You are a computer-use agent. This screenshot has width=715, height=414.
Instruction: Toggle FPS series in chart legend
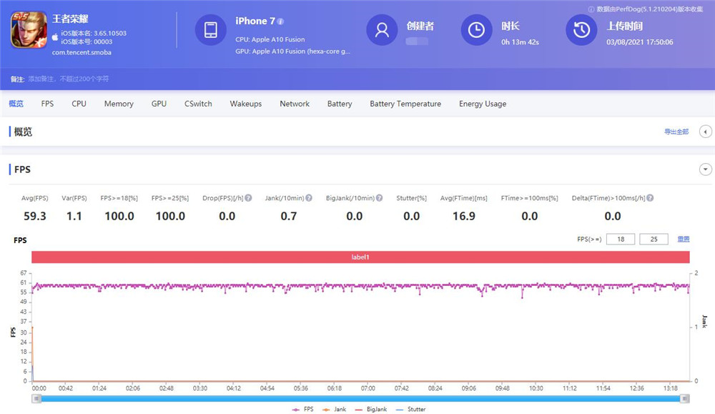coord(303,409)
